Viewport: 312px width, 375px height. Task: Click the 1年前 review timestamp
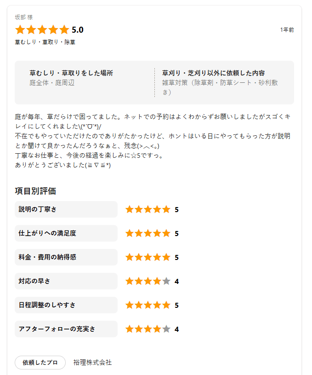287,30
